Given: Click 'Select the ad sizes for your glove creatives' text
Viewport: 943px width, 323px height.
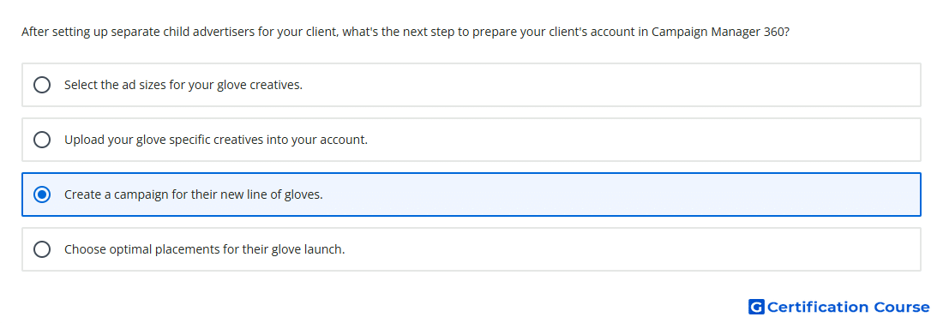Looking at the screenshot, I should 183,85.
